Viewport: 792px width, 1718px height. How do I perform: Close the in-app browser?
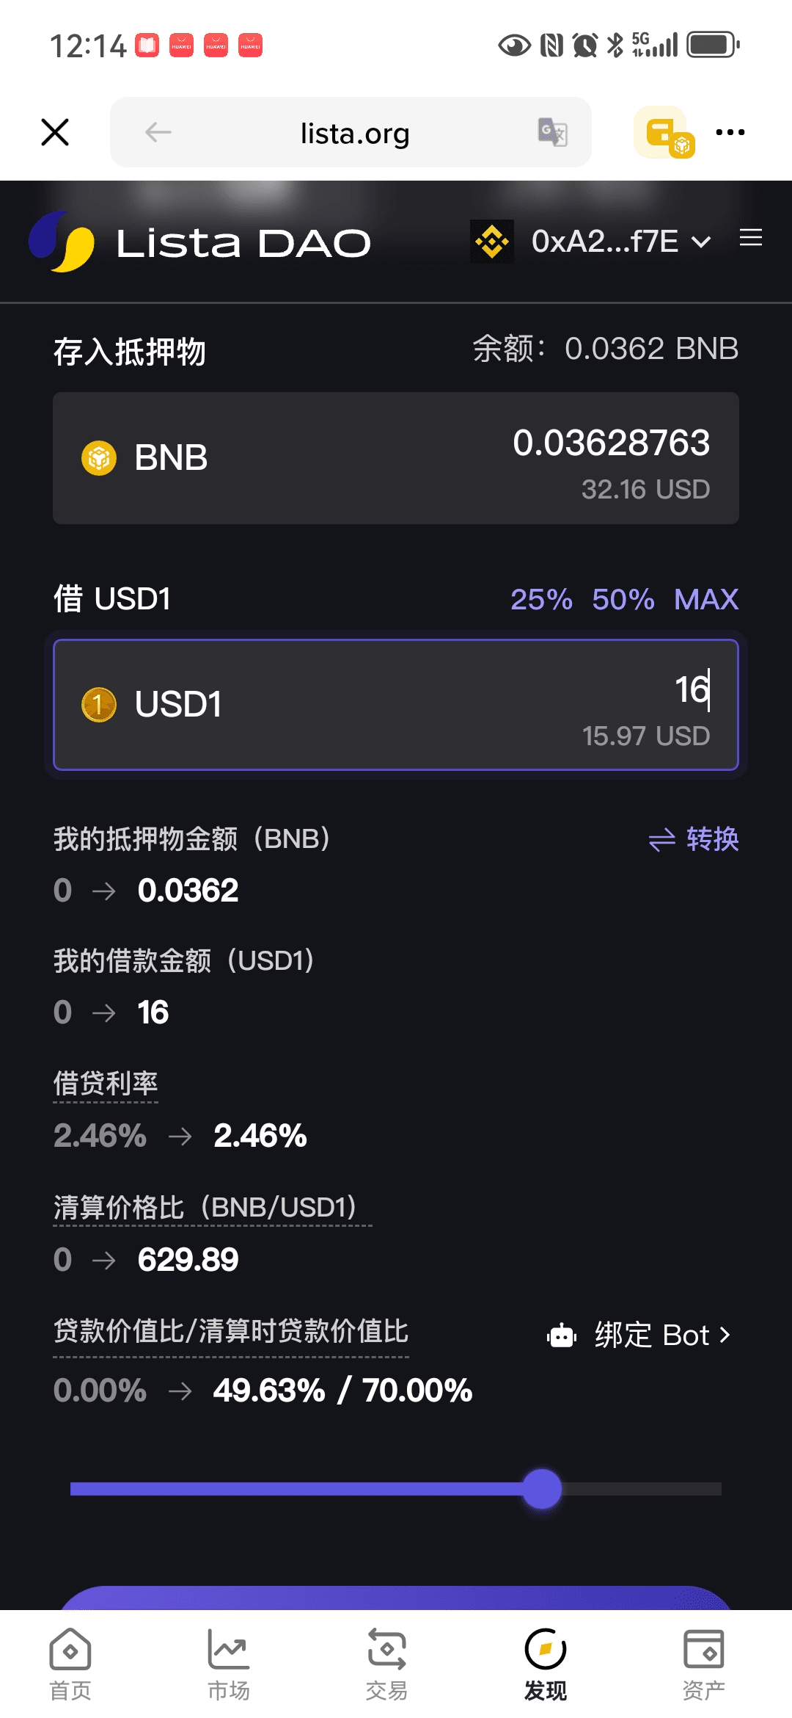click(55, 132)
